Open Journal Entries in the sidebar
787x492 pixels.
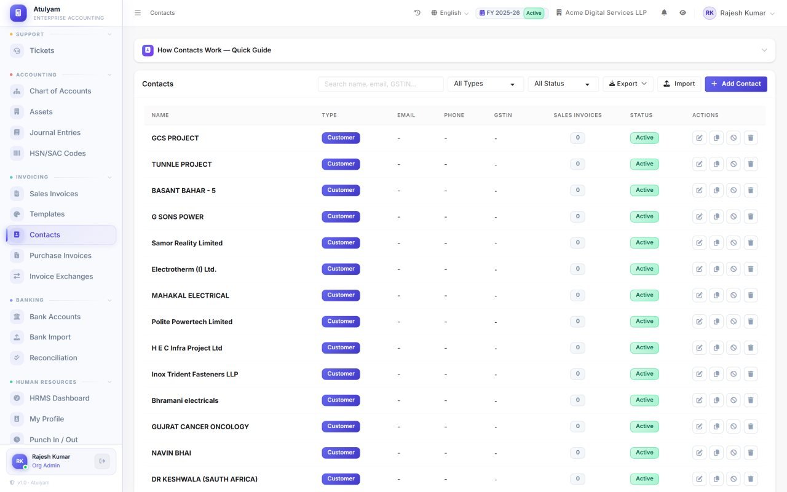coord(61,132)
